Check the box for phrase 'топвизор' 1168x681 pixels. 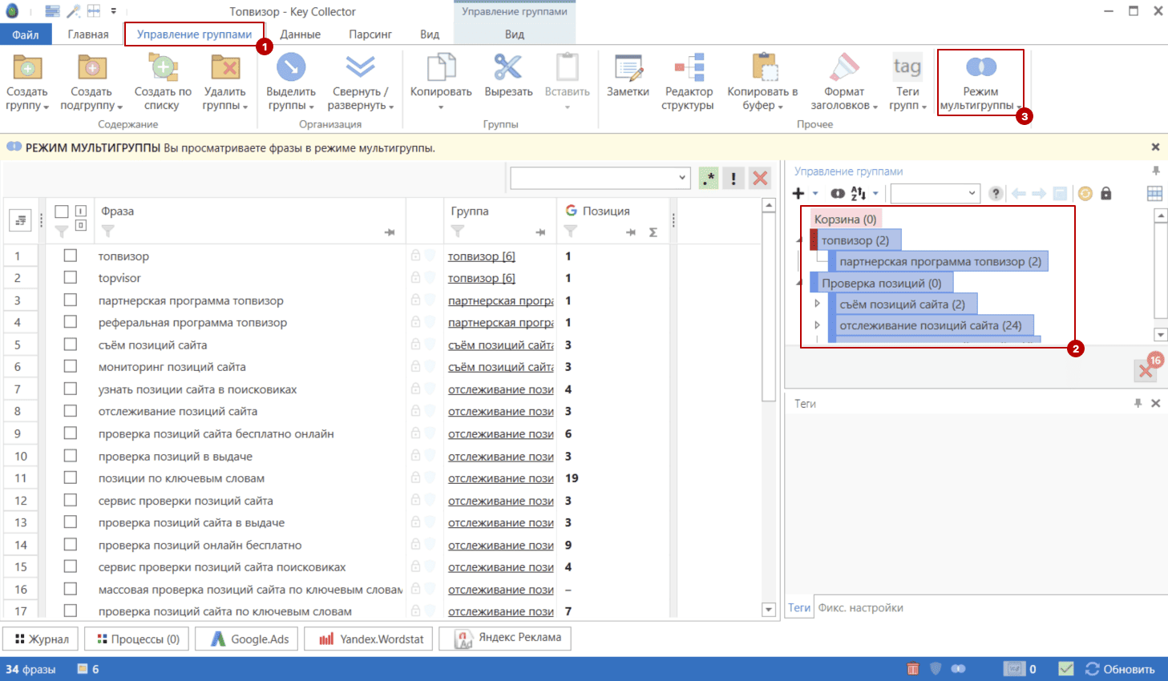(71, 256)
